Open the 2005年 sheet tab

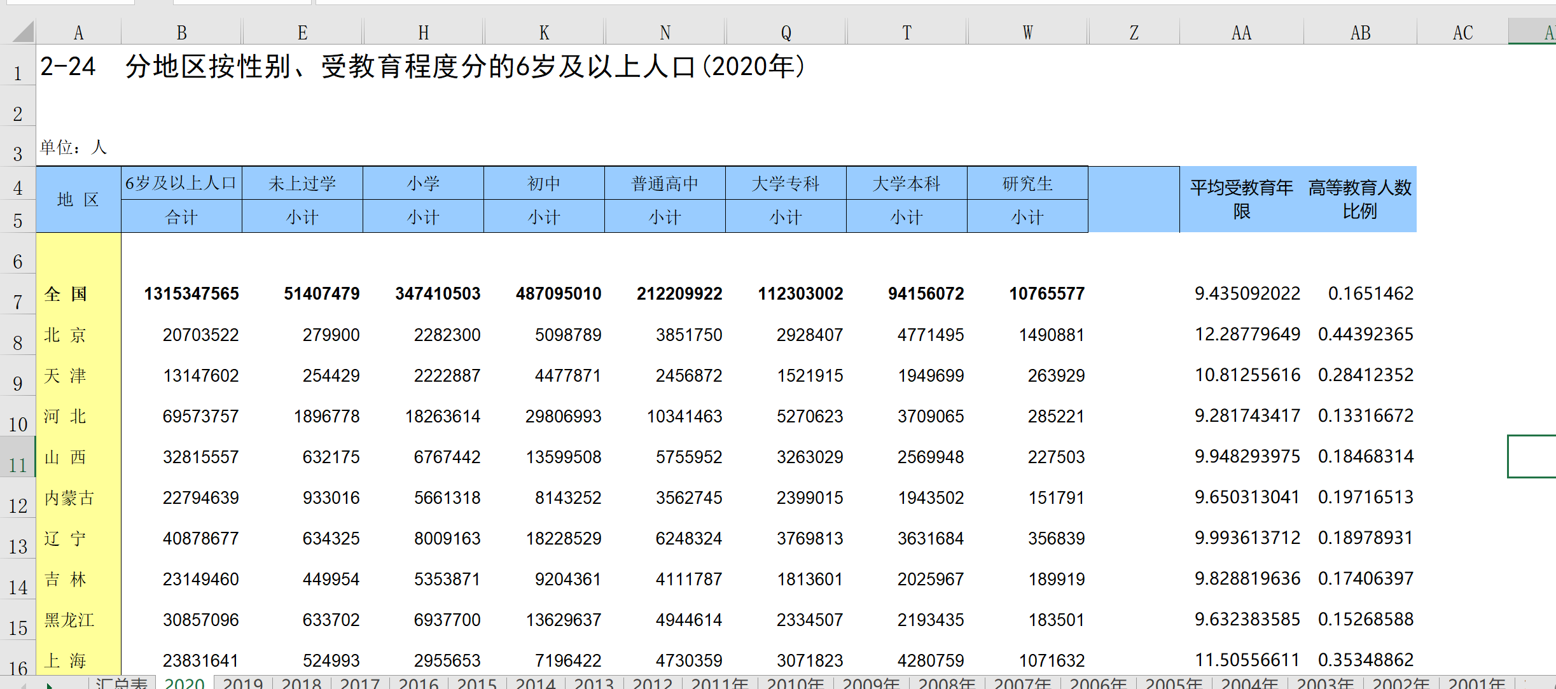pos(1174,684)
